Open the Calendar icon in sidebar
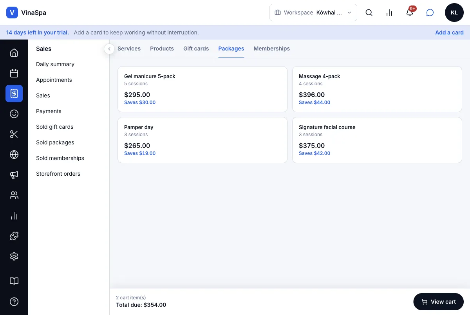 (14, 73)
